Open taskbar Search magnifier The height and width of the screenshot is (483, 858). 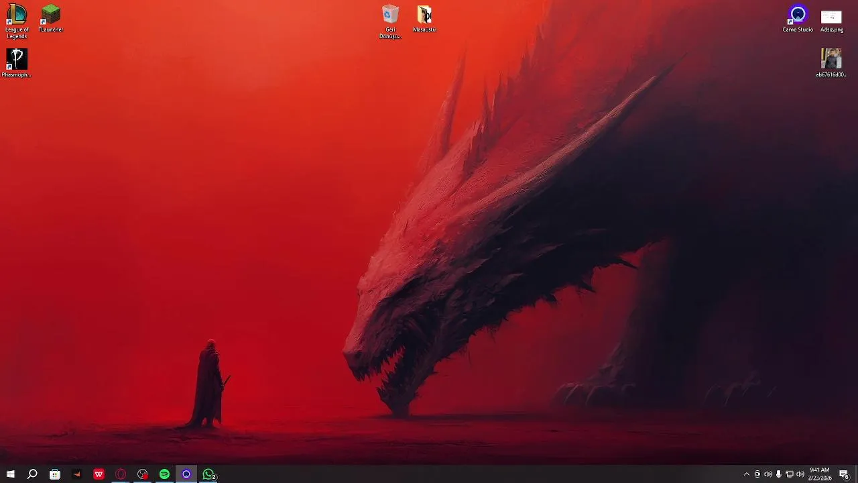click(32, 474)
